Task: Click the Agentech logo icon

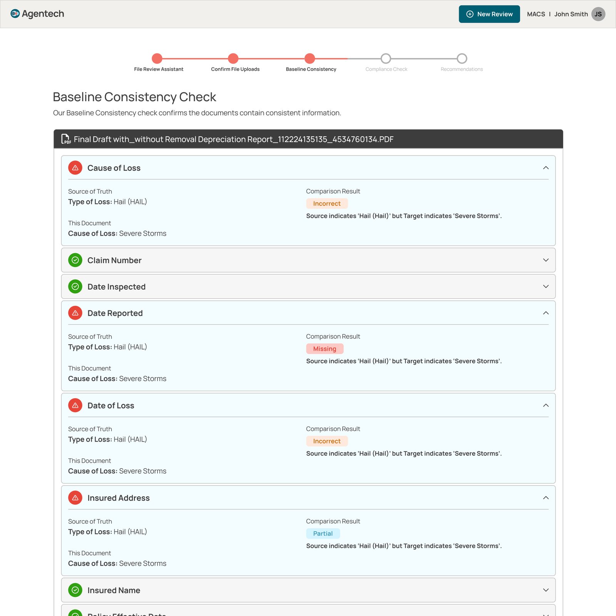Action: (15, 14)
